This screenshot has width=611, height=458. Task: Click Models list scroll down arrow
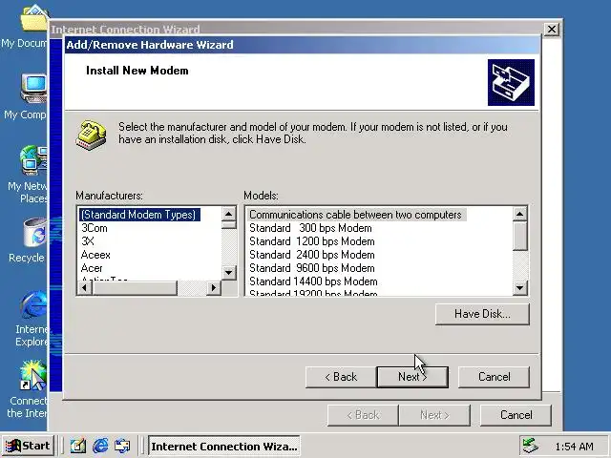pyautogui.click(x=519, y=288)
